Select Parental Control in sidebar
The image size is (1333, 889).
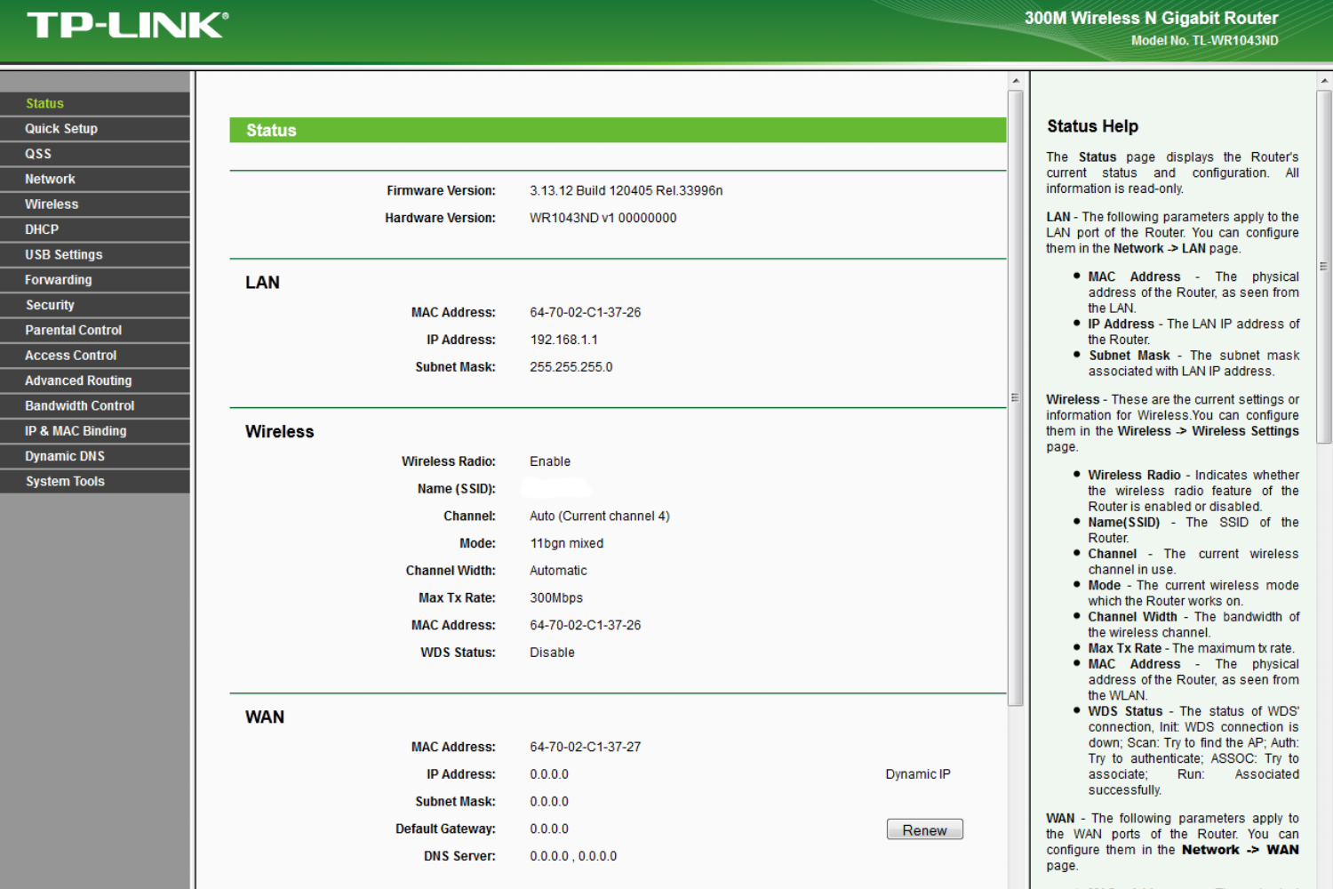point(74,331)
